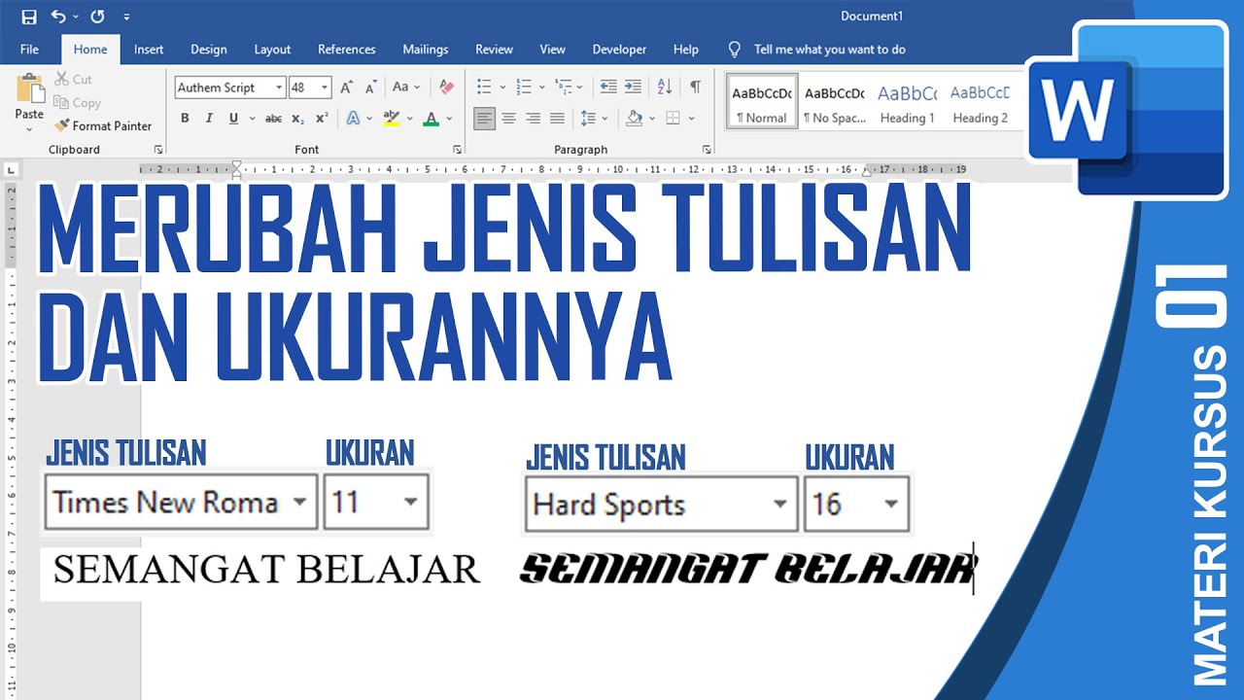Open the Paste options arrow
The width and height of the screenshot is (1244, 700).
(x=29, y=127)
